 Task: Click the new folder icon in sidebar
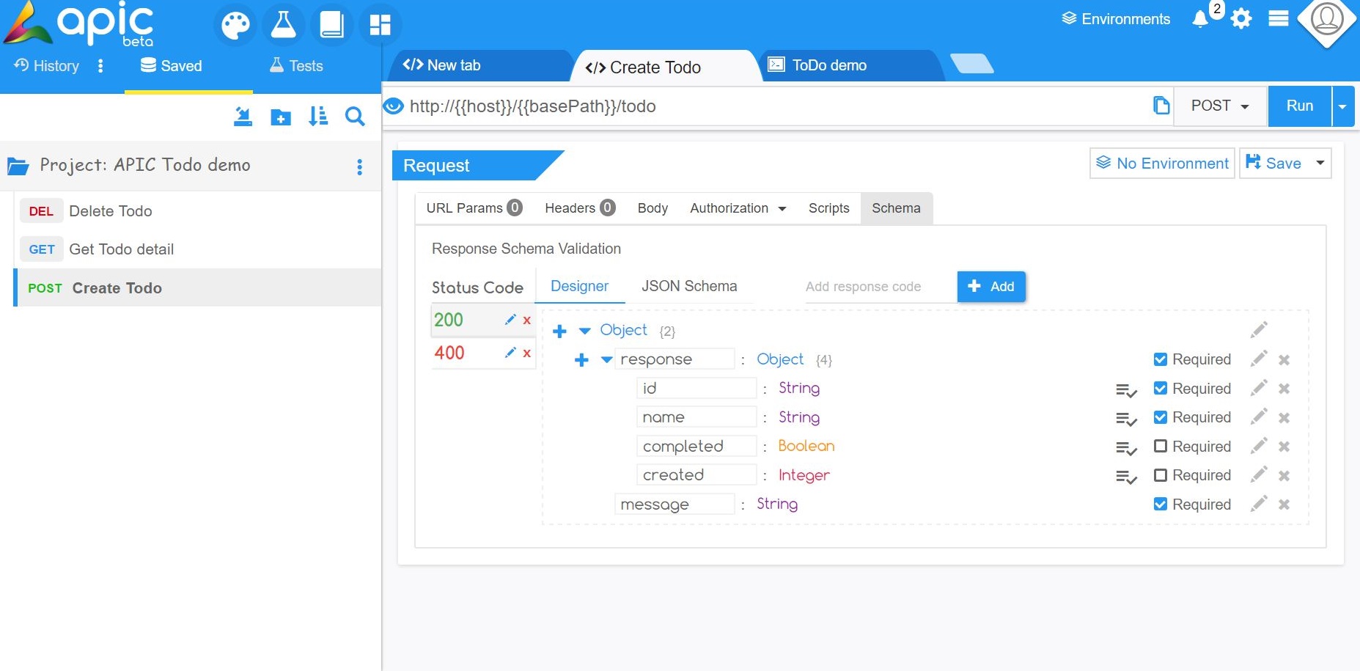coord(281,117)
